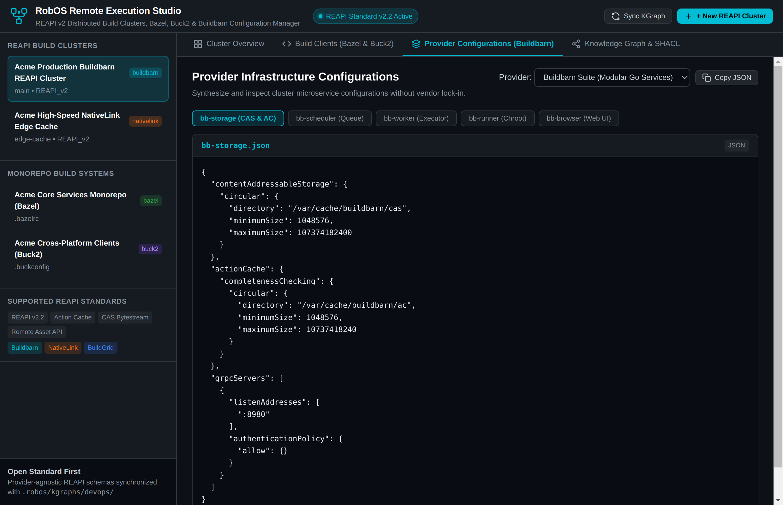This screenshot has width=783, height=505.
Task: Click the Remote Asset API chip
Action: pos(37,331)
